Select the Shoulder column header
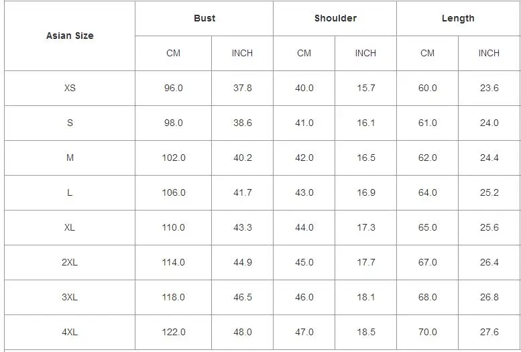 pyautogui.click(x=335, y=18)
